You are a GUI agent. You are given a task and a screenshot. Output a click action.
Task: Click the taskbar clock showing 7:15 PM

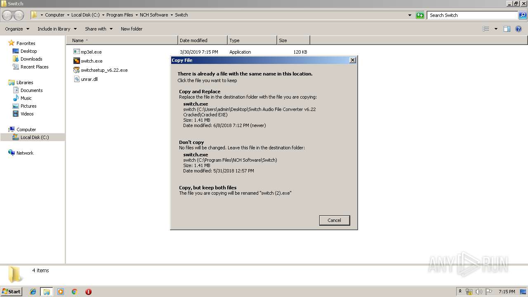point(507,292)
